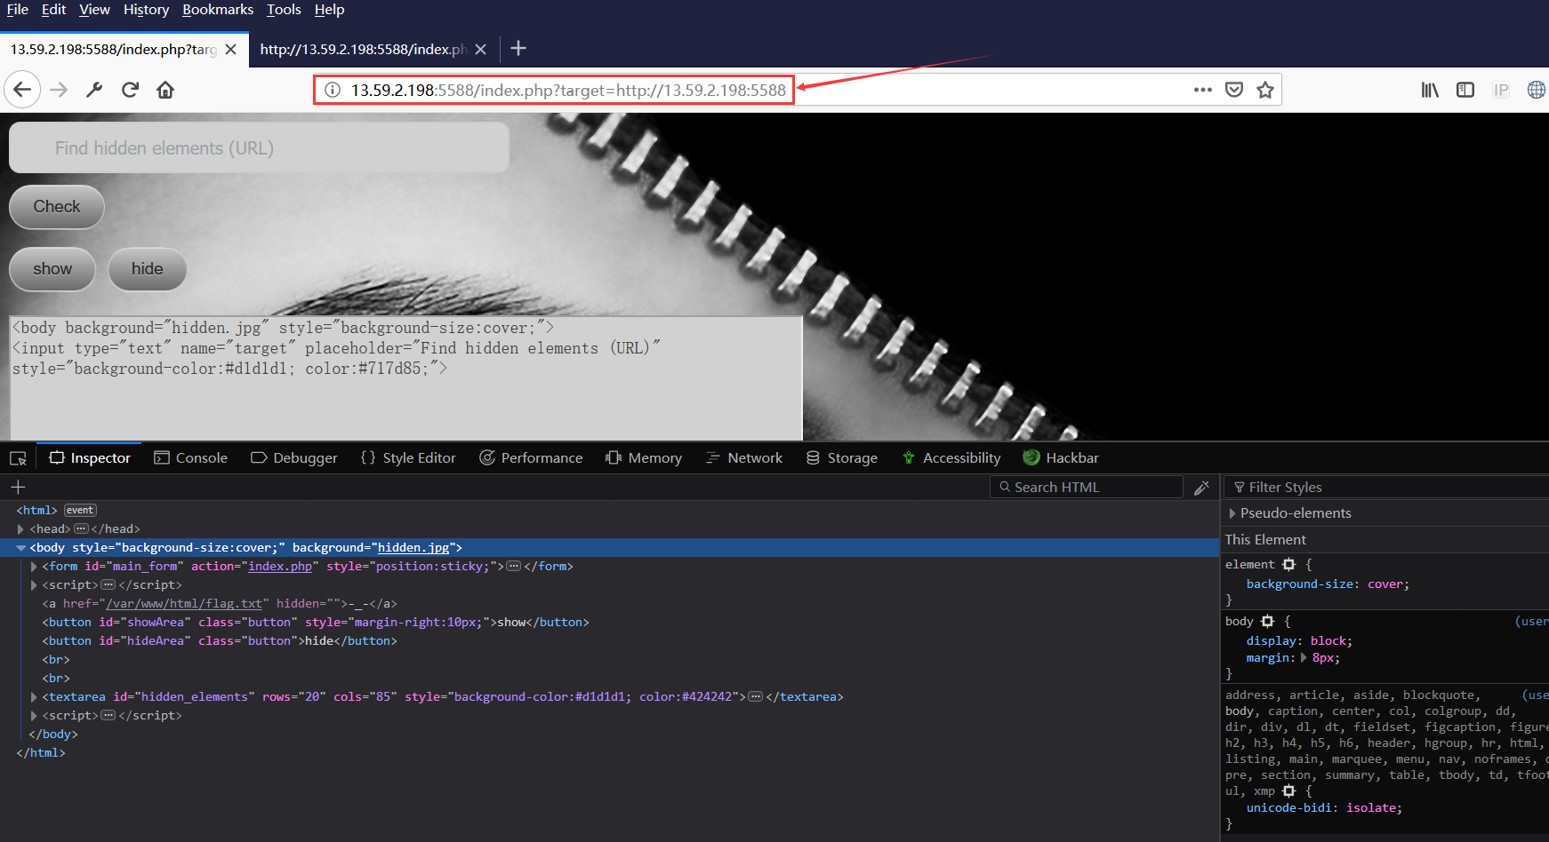Bookmark this page with the star icon
The width and height of the screenshot is (1549, 842).
click(1265, 90)
